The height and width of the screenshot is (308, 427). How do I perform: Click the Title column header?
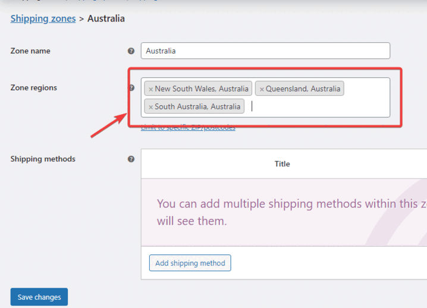(x=282, y=164)
